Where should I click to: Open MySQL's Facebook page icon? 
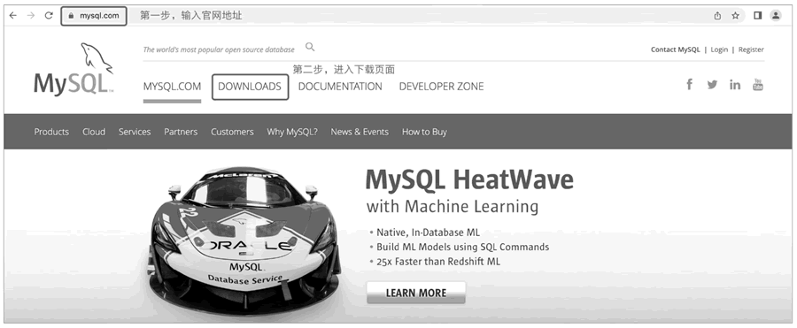point(689,84)
